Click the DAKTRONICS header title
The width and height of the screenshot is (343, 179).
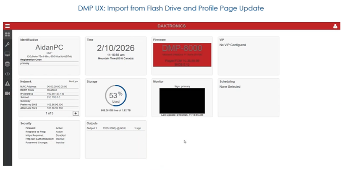(x=171, y=26)
